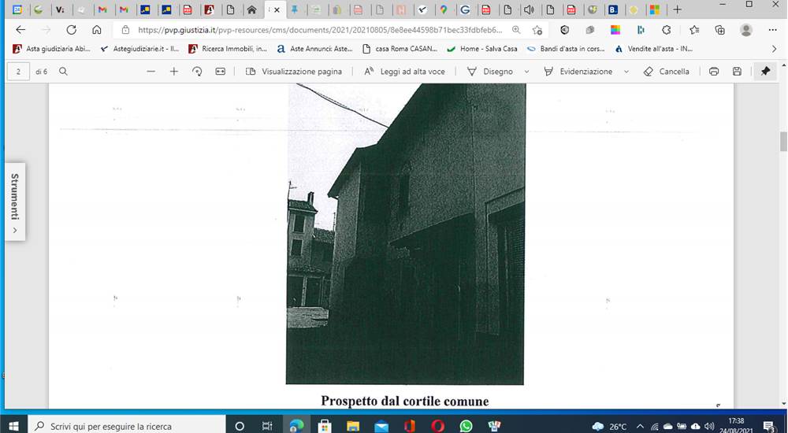The width and height of the screenshot is (788, 433).
Task: Show more bookmarks chevron
Action: pyautogui.click(x=774, y=49)
